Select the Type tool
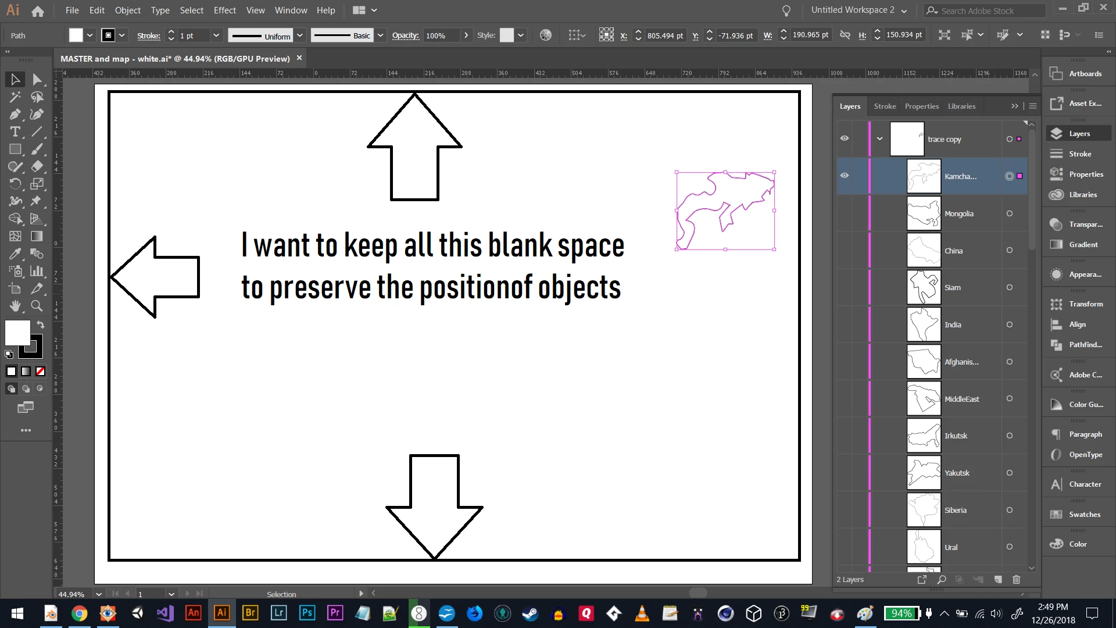 [15, 132]
